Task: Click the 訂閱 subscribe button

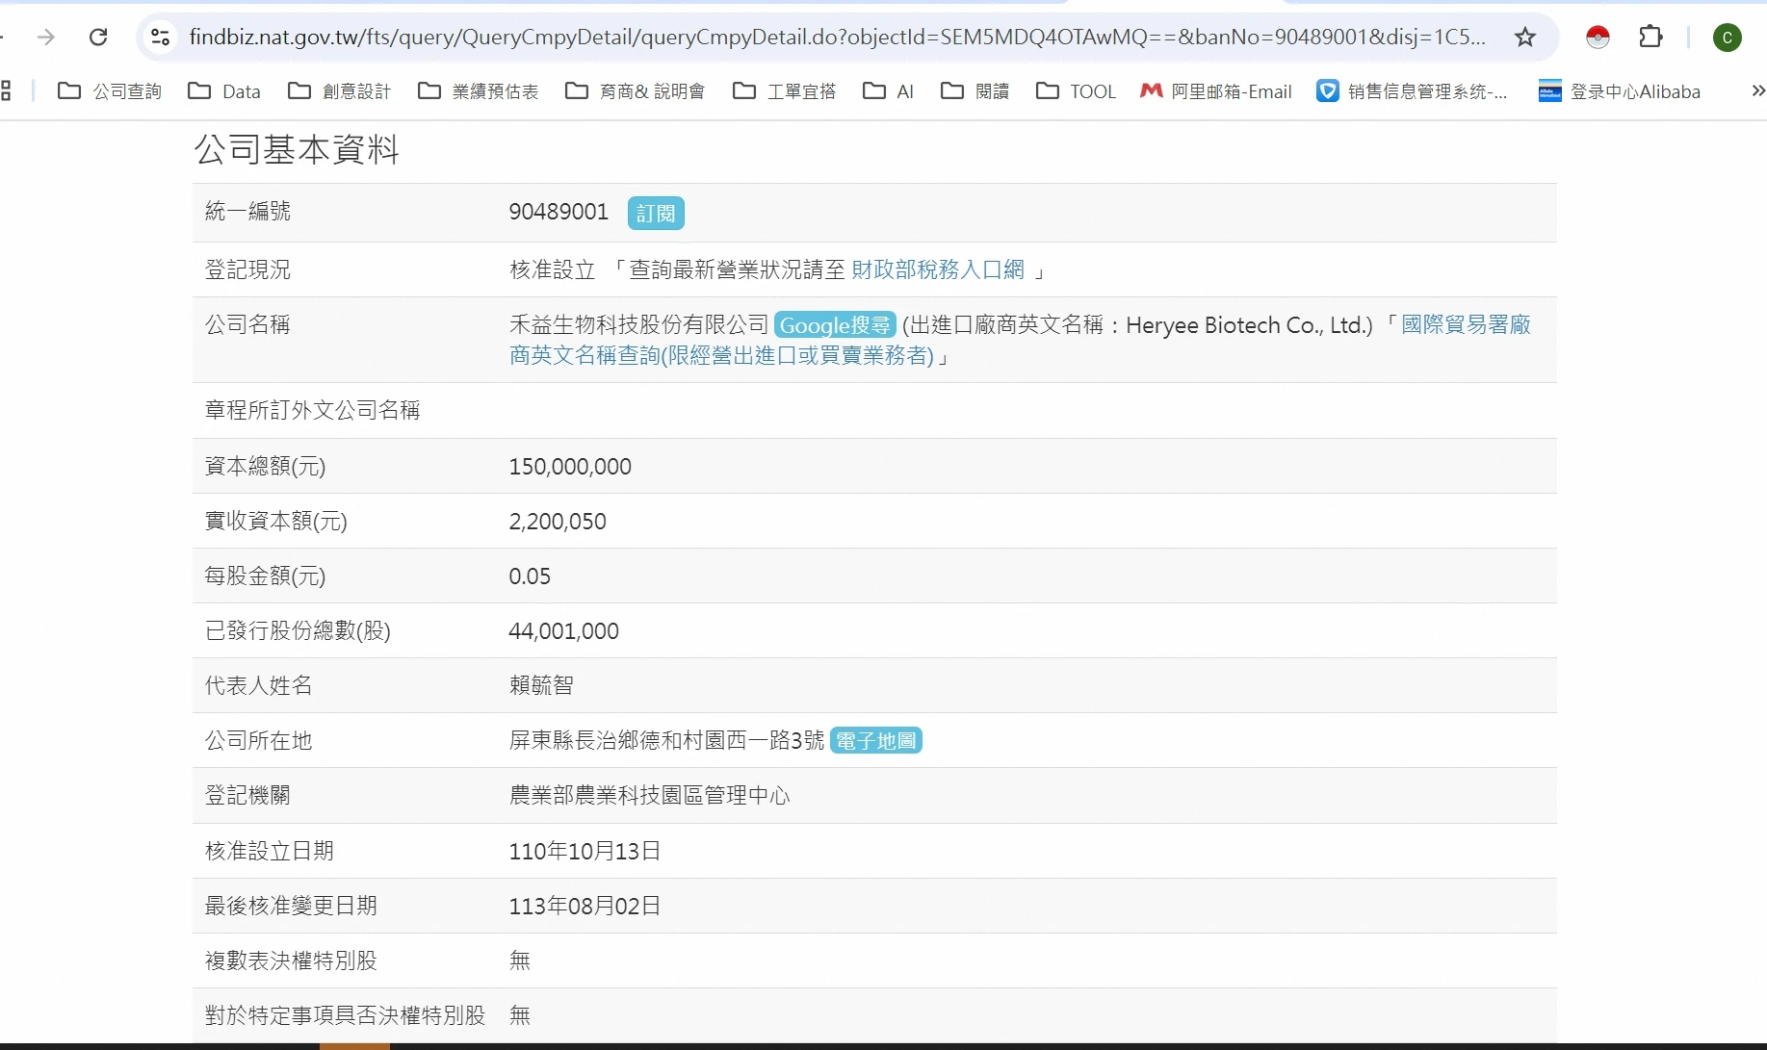Action: (656, 213)
